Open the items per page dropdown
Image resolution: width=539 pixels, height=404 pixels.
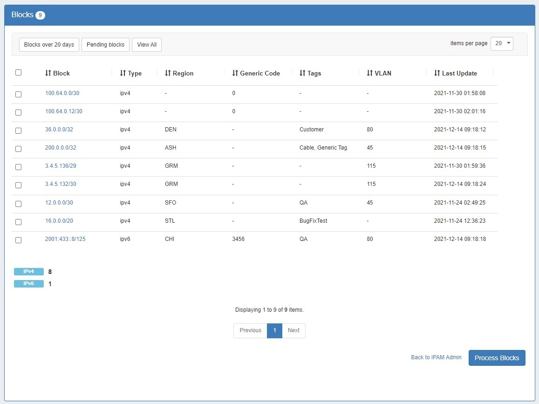click(x=502, y=43)
